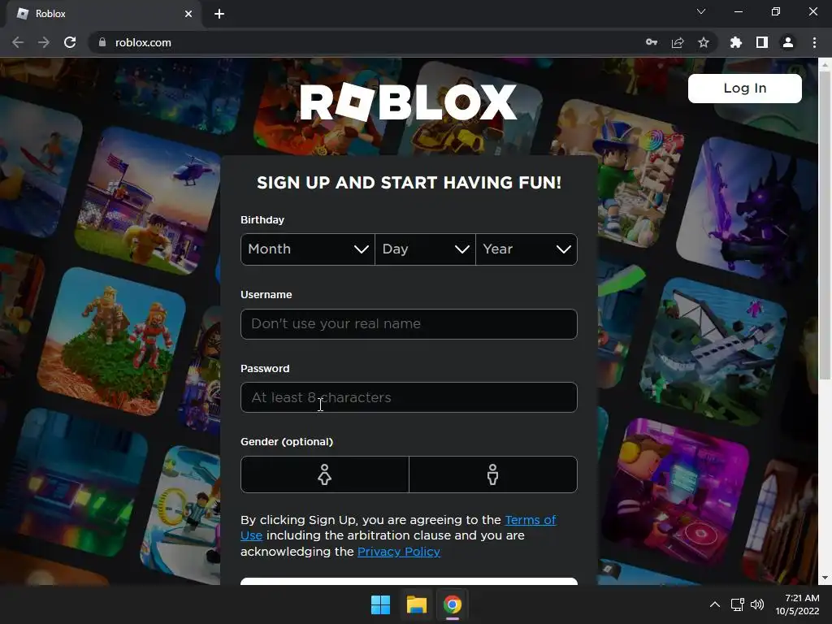Click the page's vertical scrollbar thumb
Image resolution: width=832 pixels, height=624 pixels.
[x=825, y=225]
